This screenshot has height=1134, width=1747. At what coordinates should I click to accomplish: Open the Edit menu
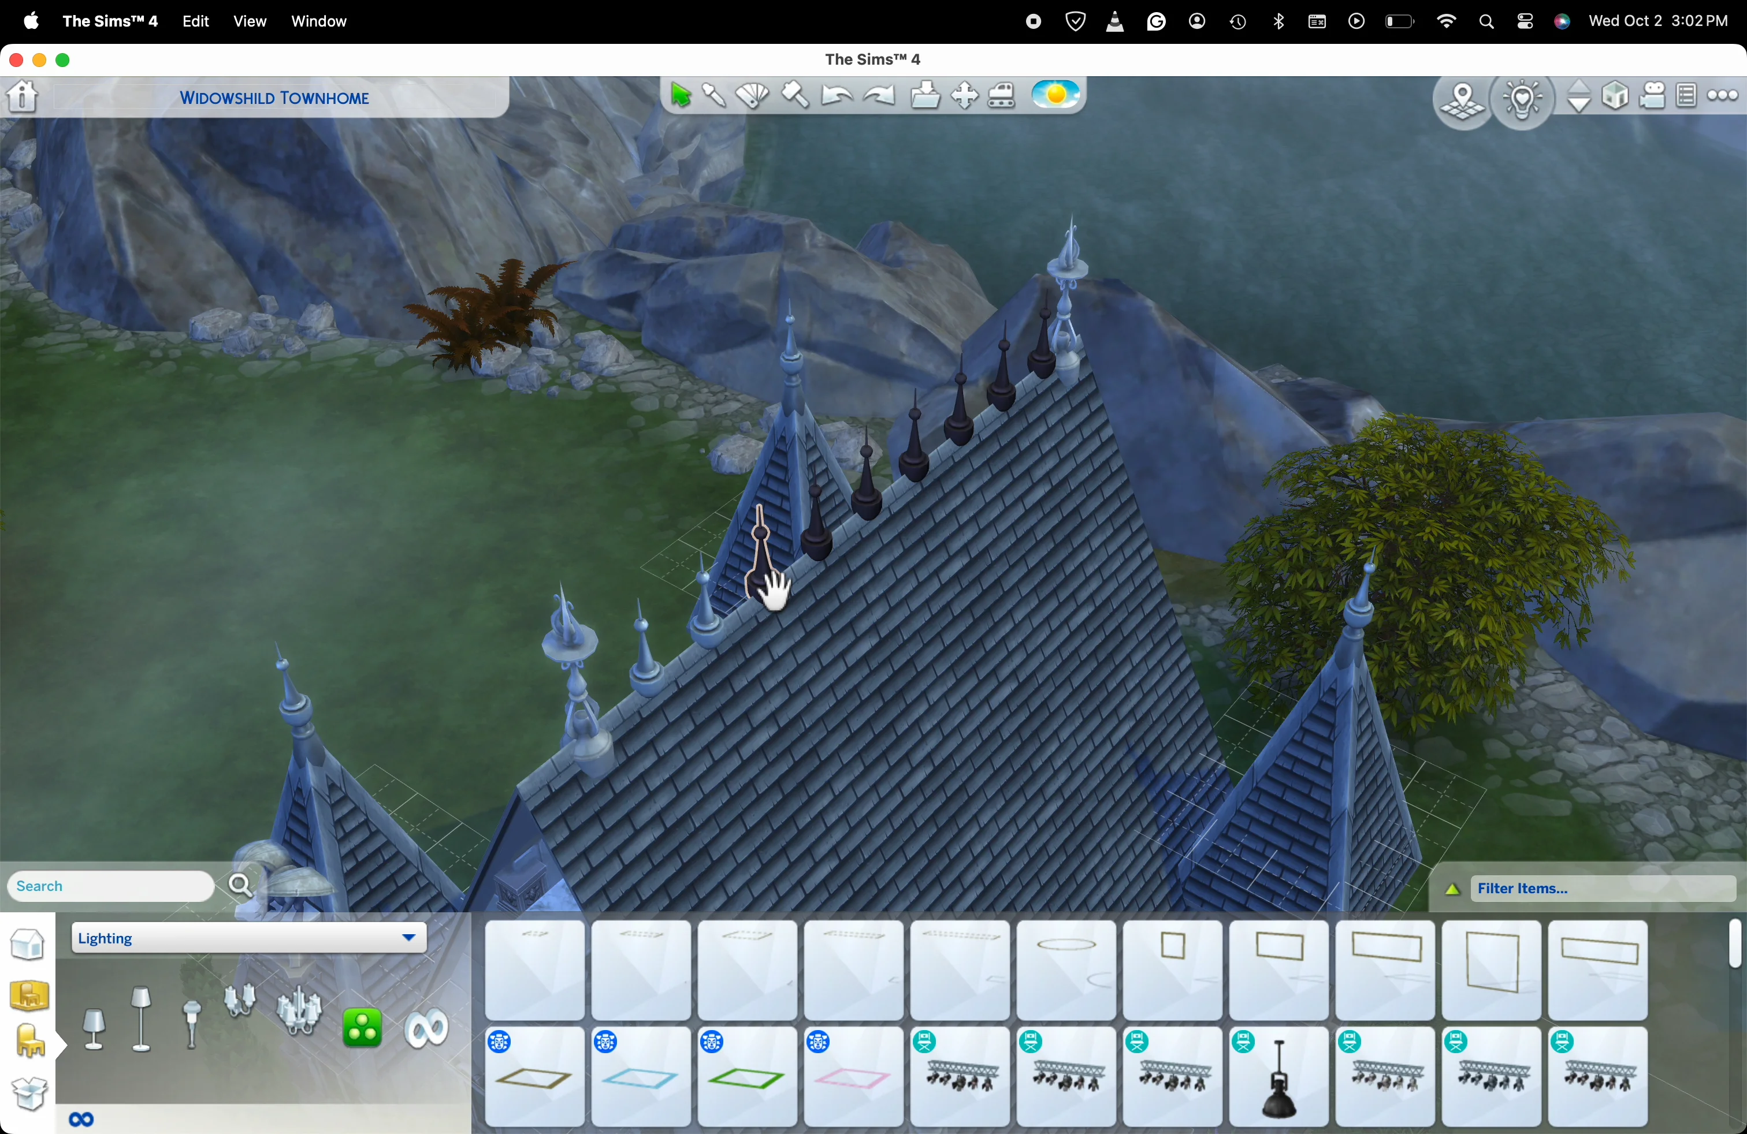click(x=195, y=21)
